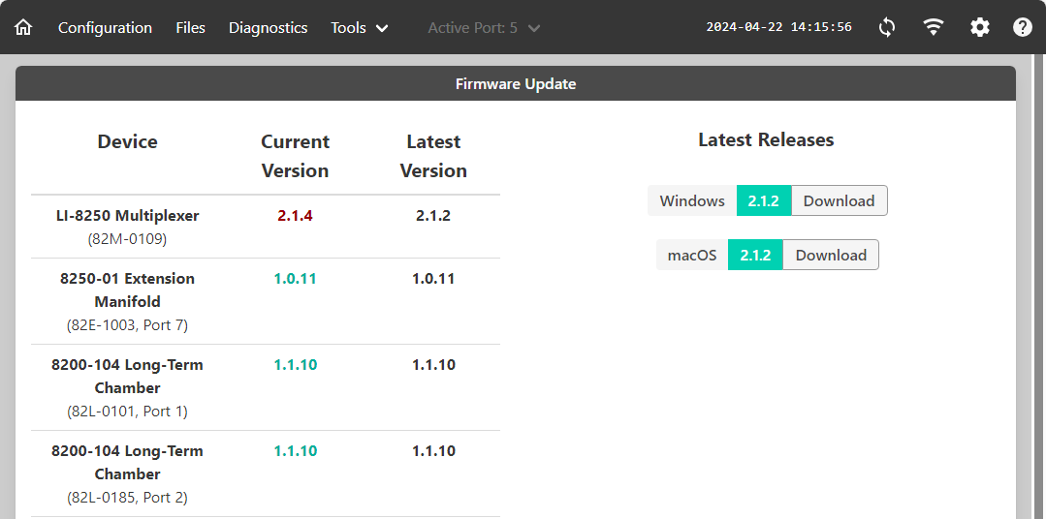Click the teal 2.1.2 badge beside Windows

pos(764,201)
